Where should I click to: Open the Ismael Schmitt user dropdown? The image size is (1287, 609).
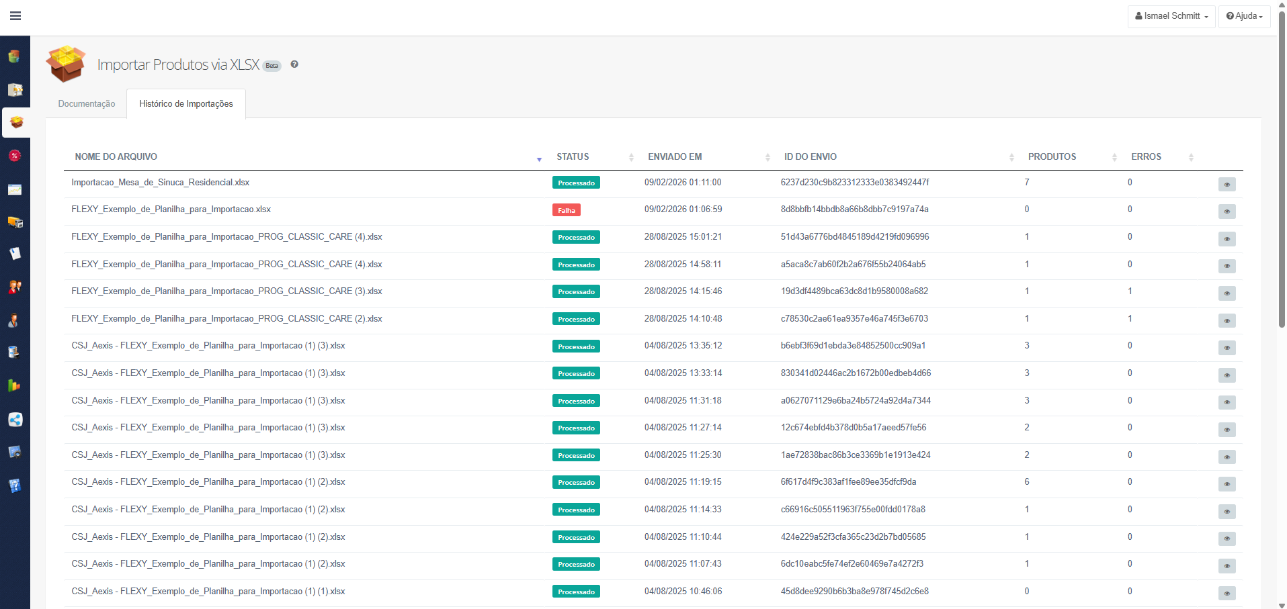coord(1171,16)
